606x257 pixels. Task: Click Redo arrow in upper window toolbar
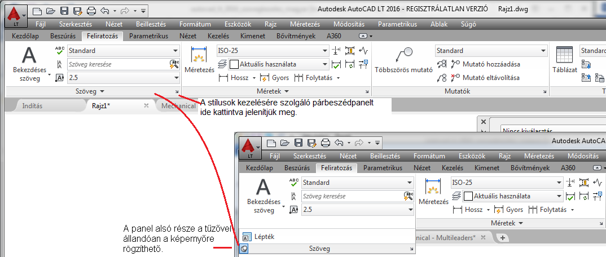tap(126, 11)
